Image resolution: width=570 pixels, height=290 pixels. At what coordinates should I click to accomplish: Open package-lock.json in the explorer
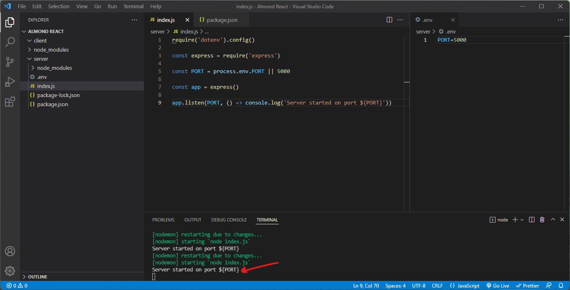(82, 95)
